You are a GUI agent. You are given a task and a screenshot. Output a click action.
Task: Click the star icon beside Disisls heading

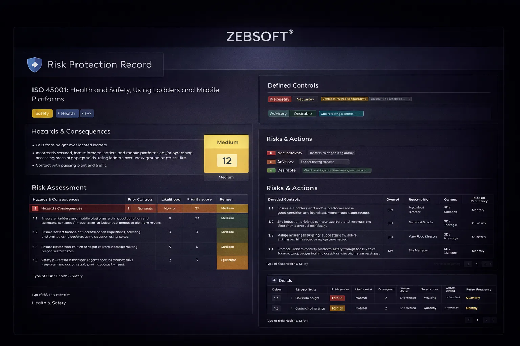274,280
